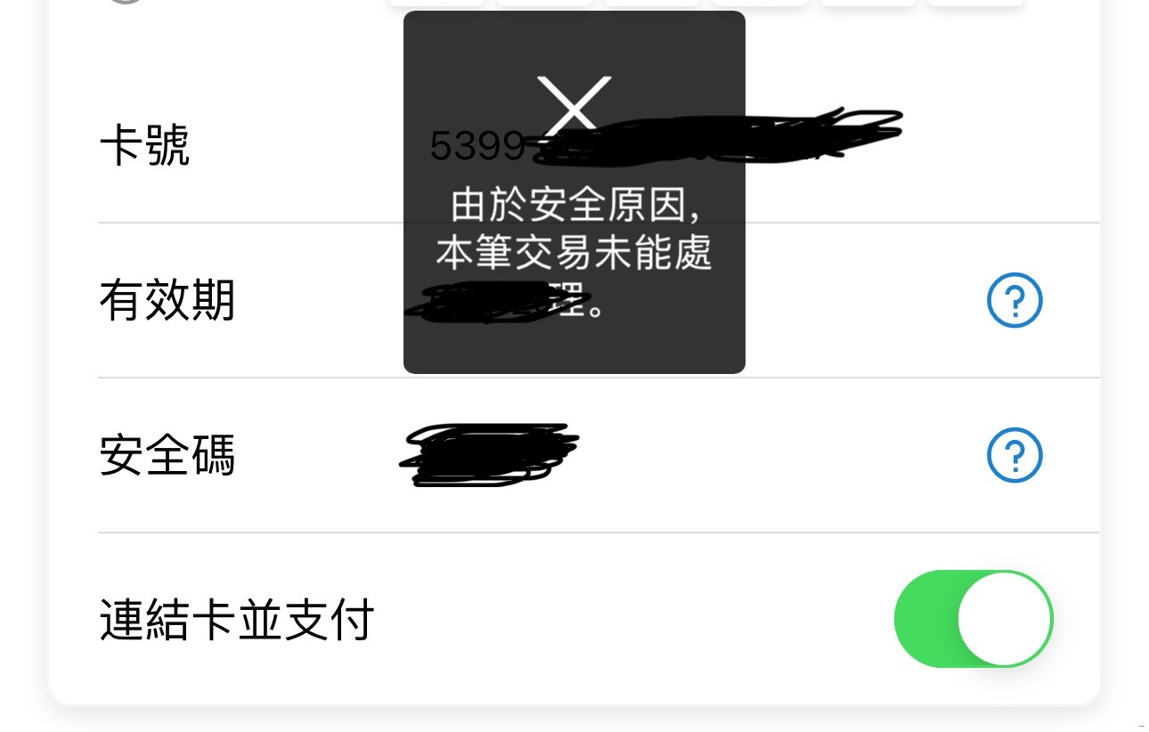
Task: Disable the 連結卡並支付 switch
Action: pyautogui.click(x=974, y=619)
